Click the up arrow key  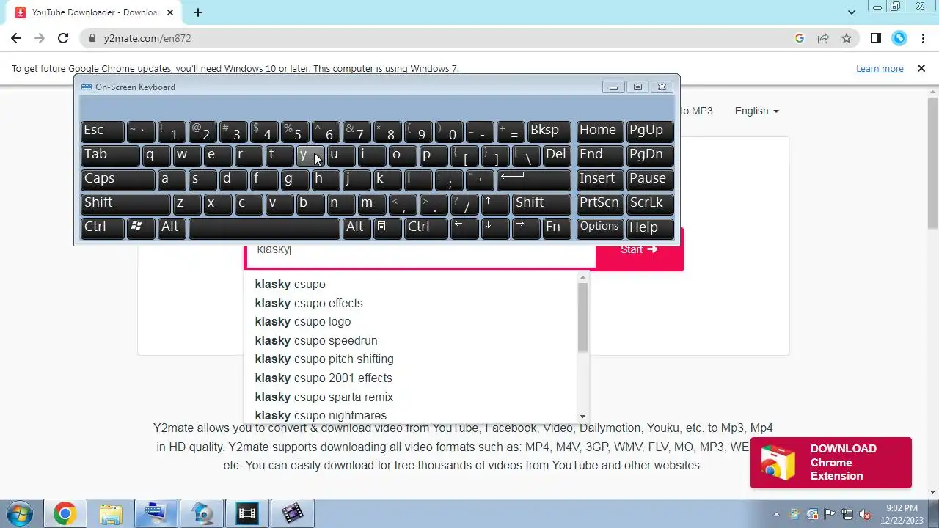tap(495, 203)
